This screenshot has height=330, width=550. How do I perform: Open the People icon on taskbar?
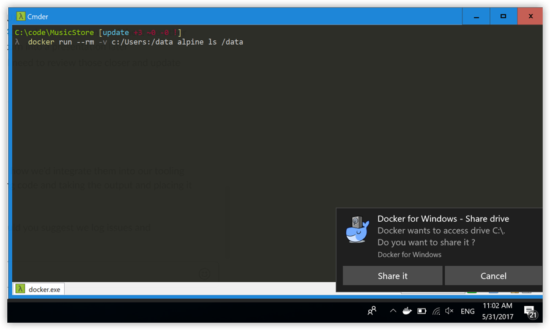pyautogui.click(x=372, y=311)
